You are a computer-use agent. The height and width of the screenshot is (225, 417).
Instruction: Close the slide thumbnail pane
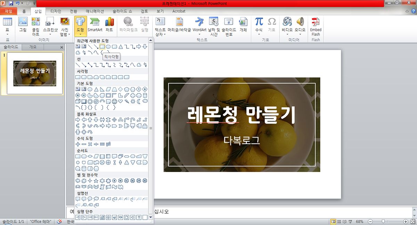coord(62,47)
